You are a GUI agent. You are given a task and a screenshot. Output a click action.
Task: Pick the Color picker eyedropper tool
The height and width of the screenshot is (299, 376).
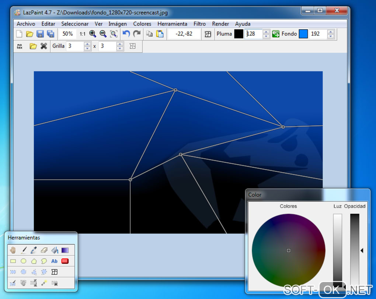[34, 250]
